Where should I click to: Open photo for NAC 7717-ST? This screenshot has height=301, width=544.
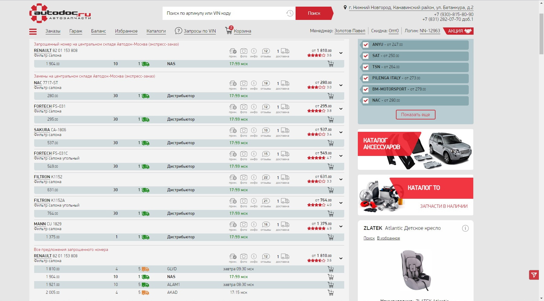pos(244,83)
